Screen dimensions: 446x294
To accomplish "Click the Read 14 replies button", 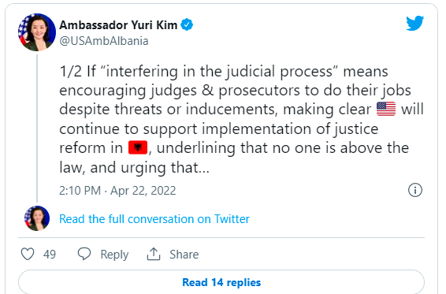I will click(221, 282).
